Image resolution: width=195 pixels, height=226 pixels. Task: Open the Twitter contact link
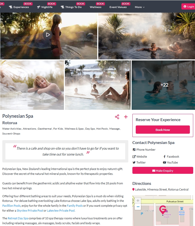pos(139,162)
